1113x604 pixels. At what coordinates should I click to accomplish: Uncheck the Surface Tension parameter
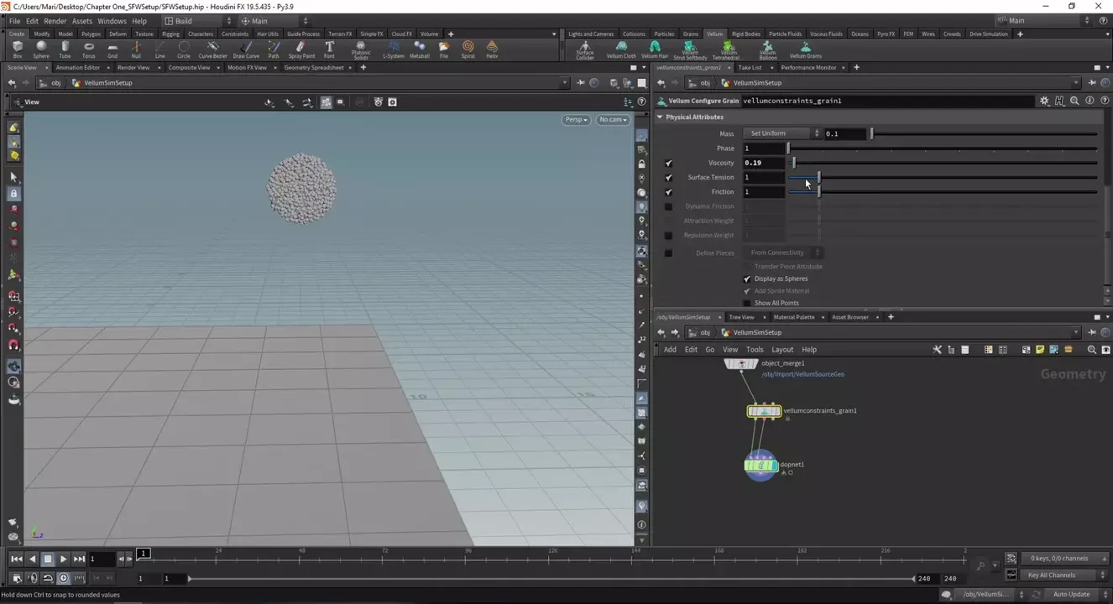669,178
